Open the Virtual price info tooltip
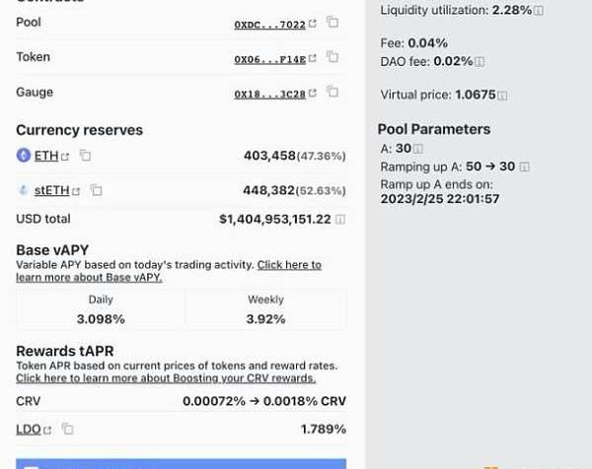This screenshot has width=592, height=469. point(503,96)
